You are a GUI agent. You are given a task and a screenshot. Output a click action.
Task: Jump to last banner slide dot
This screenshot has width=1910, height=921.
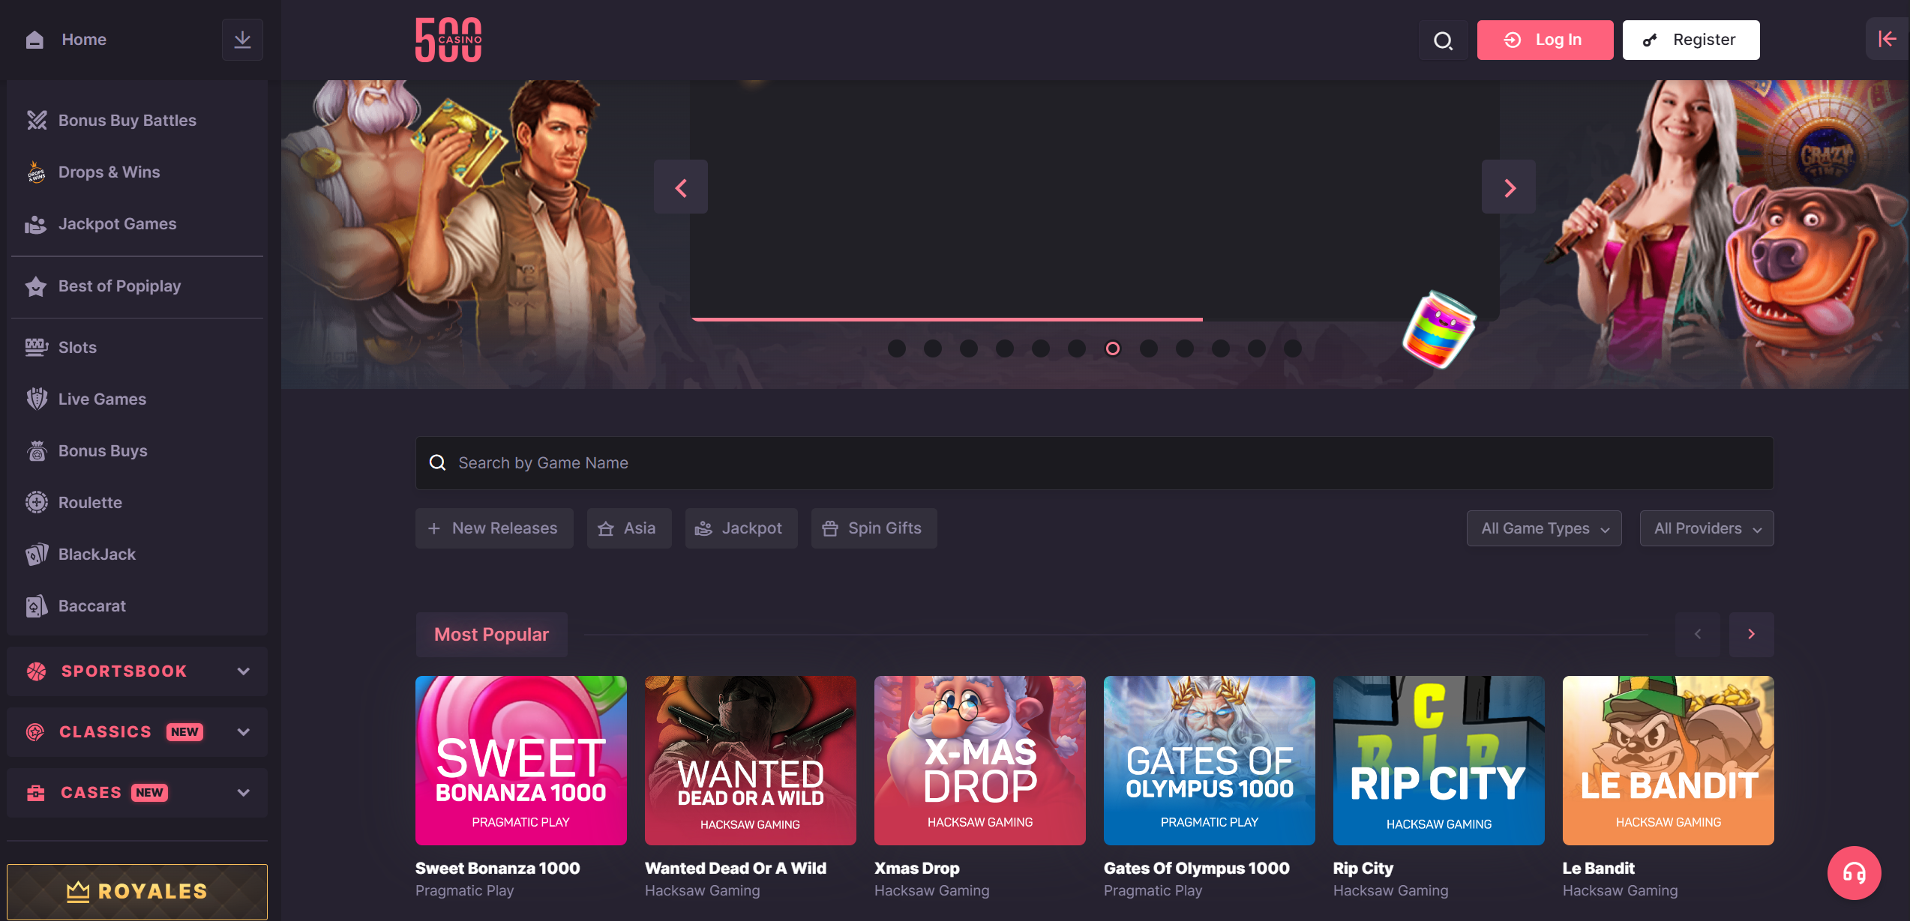pyautogui.click(x=1293, y=348)
